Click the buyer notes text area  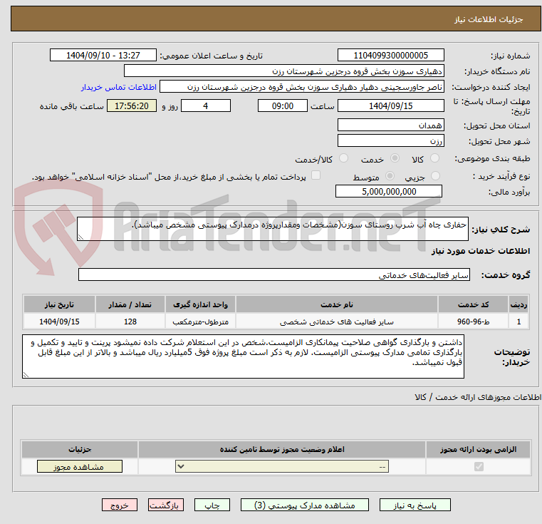click(243, 356)
